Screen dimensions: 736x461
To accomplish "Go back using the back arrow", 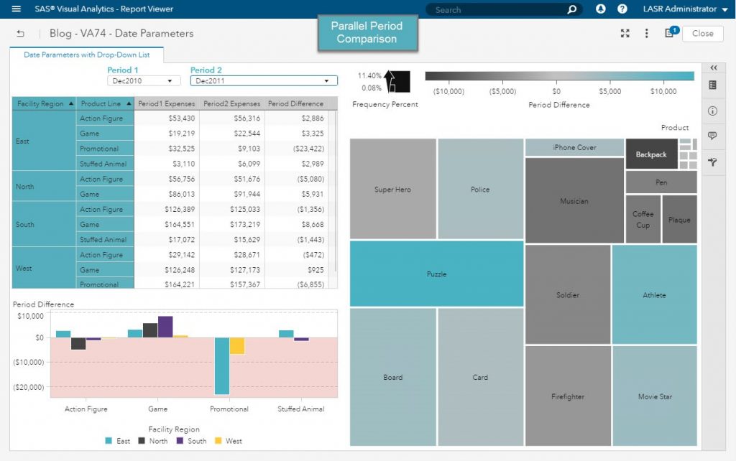I will pos(21,33).
